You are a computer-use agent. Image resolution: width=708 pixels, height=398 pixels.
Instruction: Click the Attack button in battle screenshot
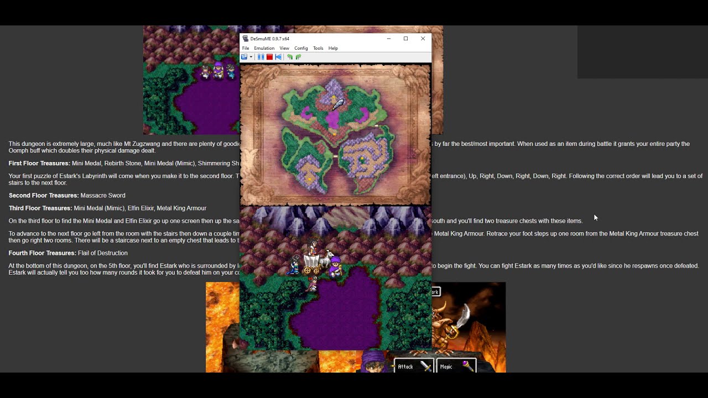[x=413, y=366]
